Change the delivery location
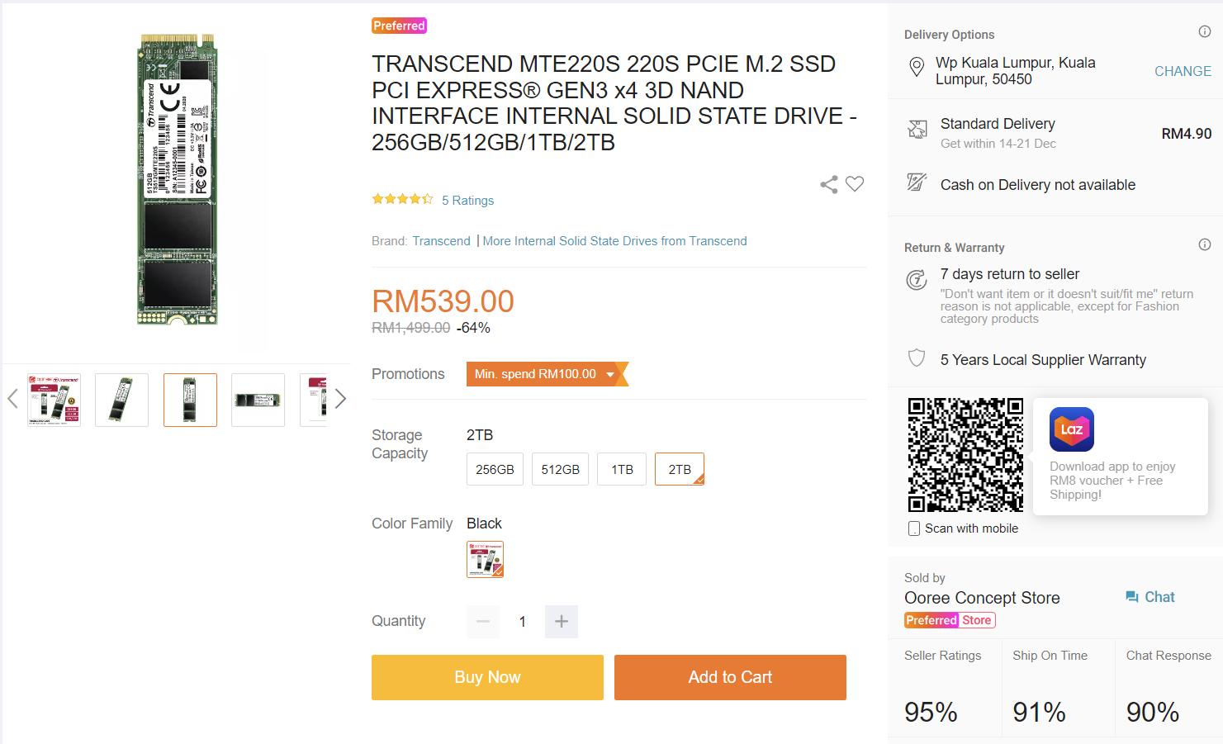The width and height of the screenshot is (1223, 744). click(1183, 71)
